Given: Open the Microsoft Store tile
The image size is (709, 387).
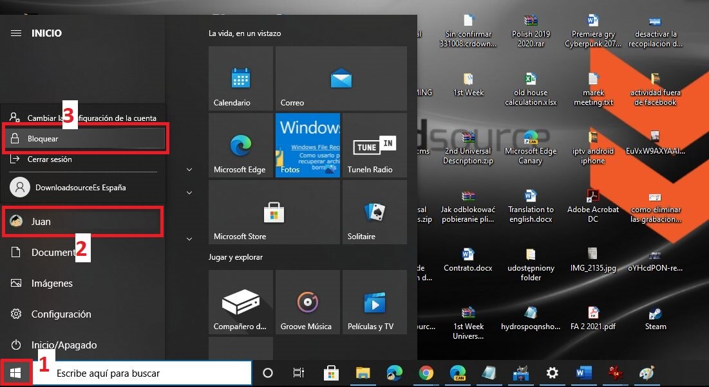Looking at the screenshot, I should 274,212.
